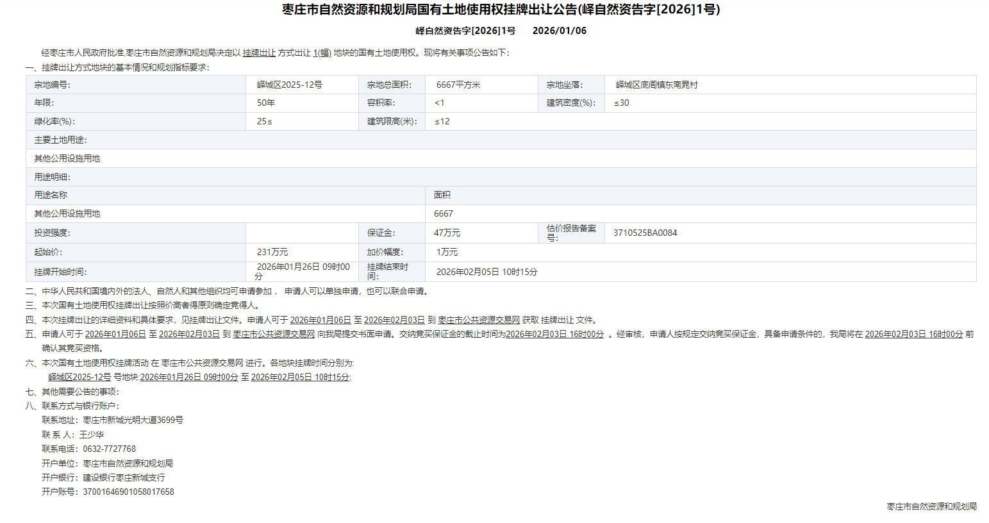Click the starting price 231万元
The height and width of the screenshot is (523, 989).
click(272, 252)
